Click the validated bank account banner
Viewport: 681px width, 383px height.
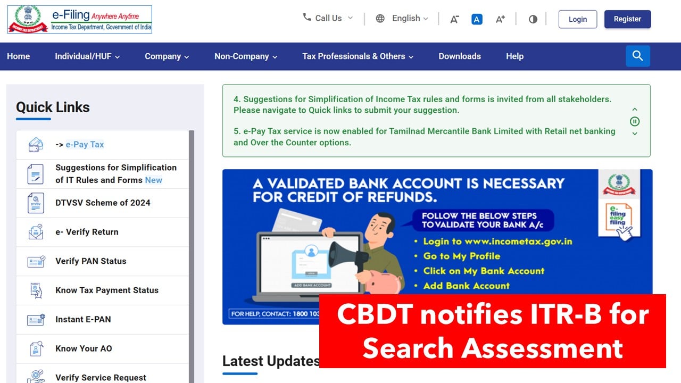tap(437, 247)
